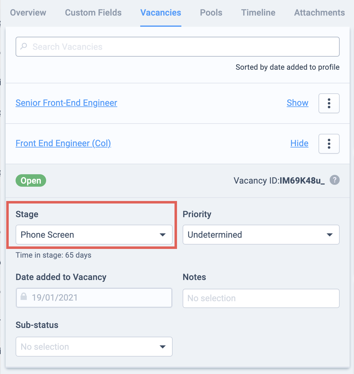Open the Senior Front-End Engineer three-dot menu
The height and width of the screenshot is (374, 354).
tap(329, 103)
